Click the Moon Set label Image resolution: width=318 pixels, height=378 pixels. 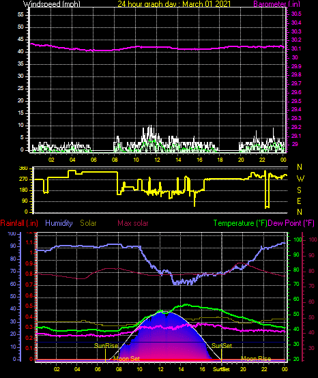pos(126,359)
